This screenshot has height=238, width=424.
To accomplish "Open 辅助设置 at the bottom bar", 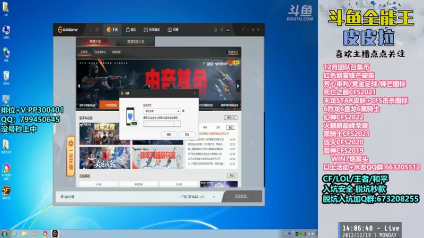I will click(68, 197).
